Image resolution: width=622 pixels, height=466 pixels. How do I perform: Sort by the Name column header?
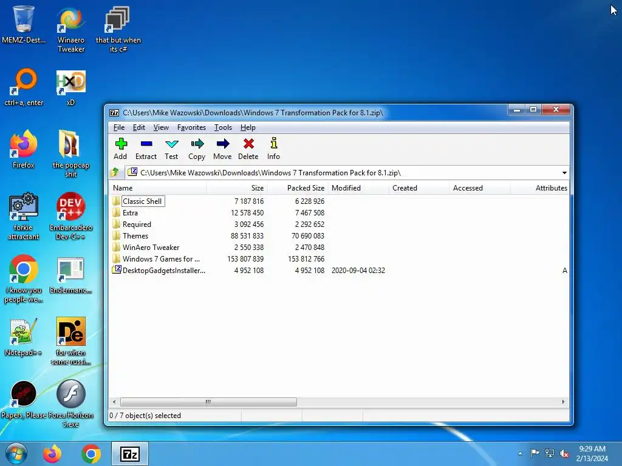[x=158, y=188]
